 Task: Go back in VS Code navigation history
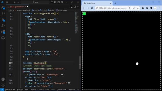(x=15, y=2)
